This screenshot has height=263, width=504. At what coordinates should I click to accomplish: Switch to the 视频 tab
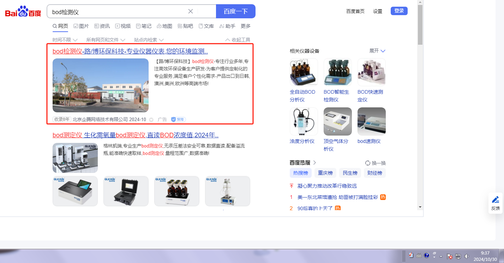click(123, 26)
